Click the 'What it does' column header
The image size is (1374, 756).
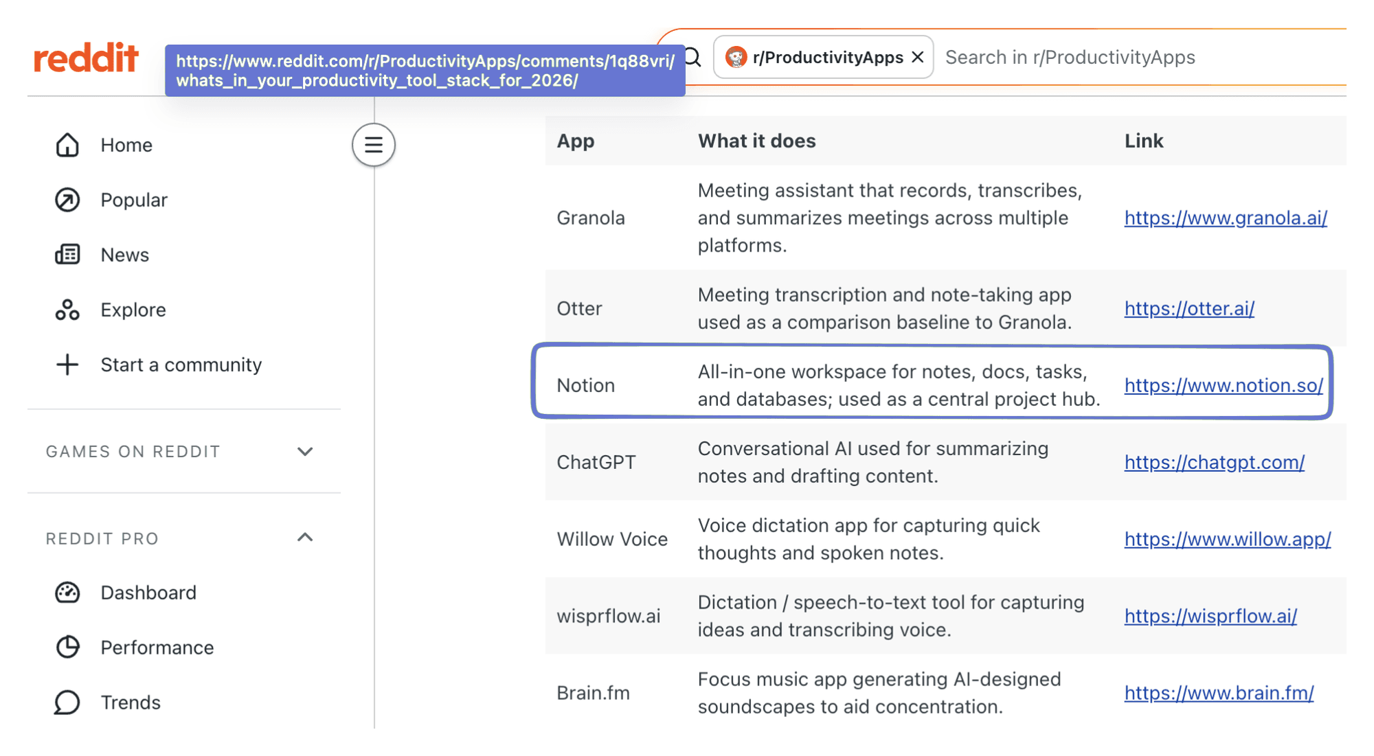click(757, 141)
